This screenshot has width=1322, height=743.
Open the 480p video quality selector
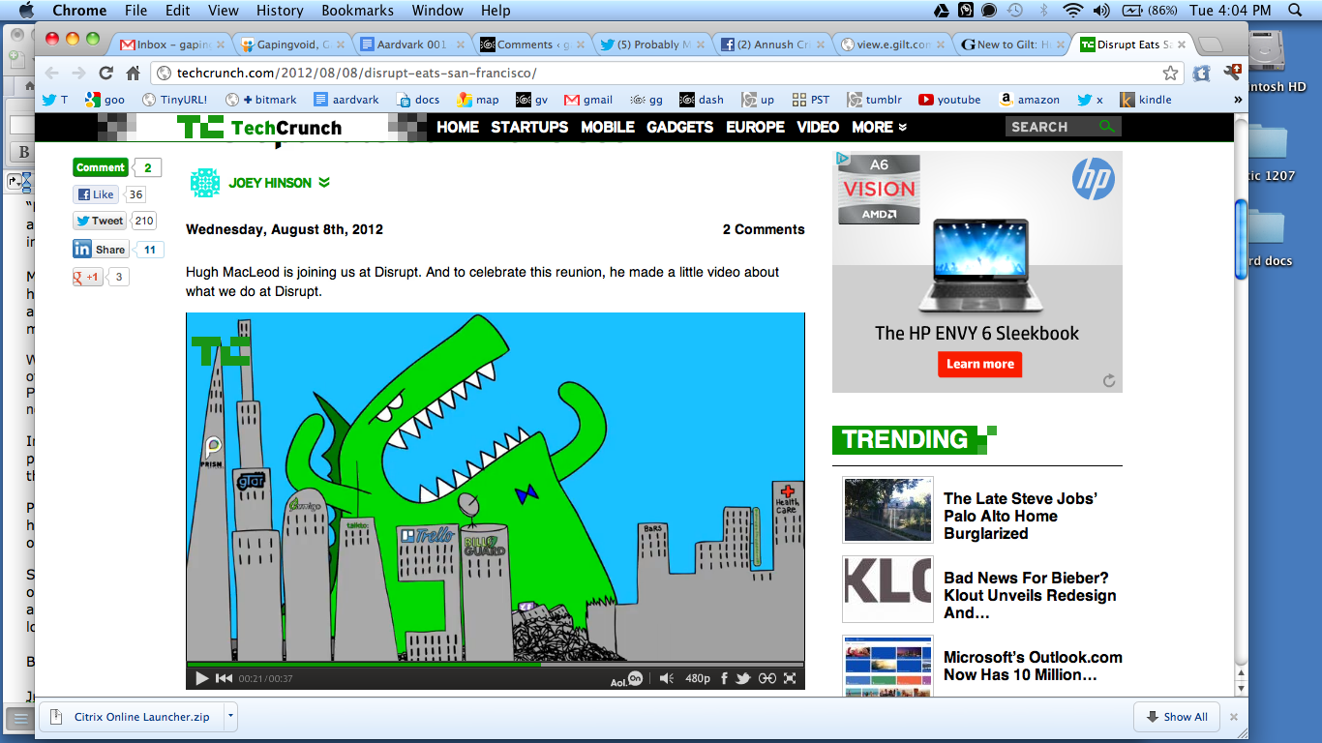[697, 678]
